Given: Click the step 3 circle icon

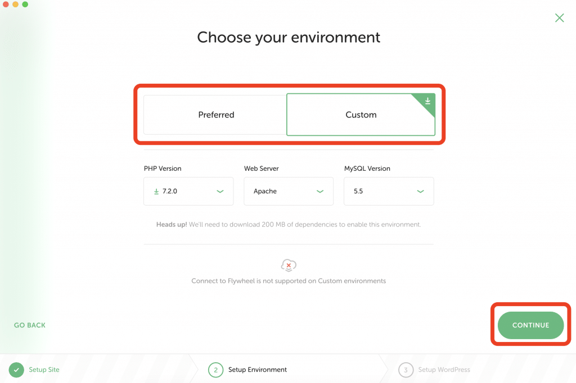Looking at the screenshot, I should (406, 370).
